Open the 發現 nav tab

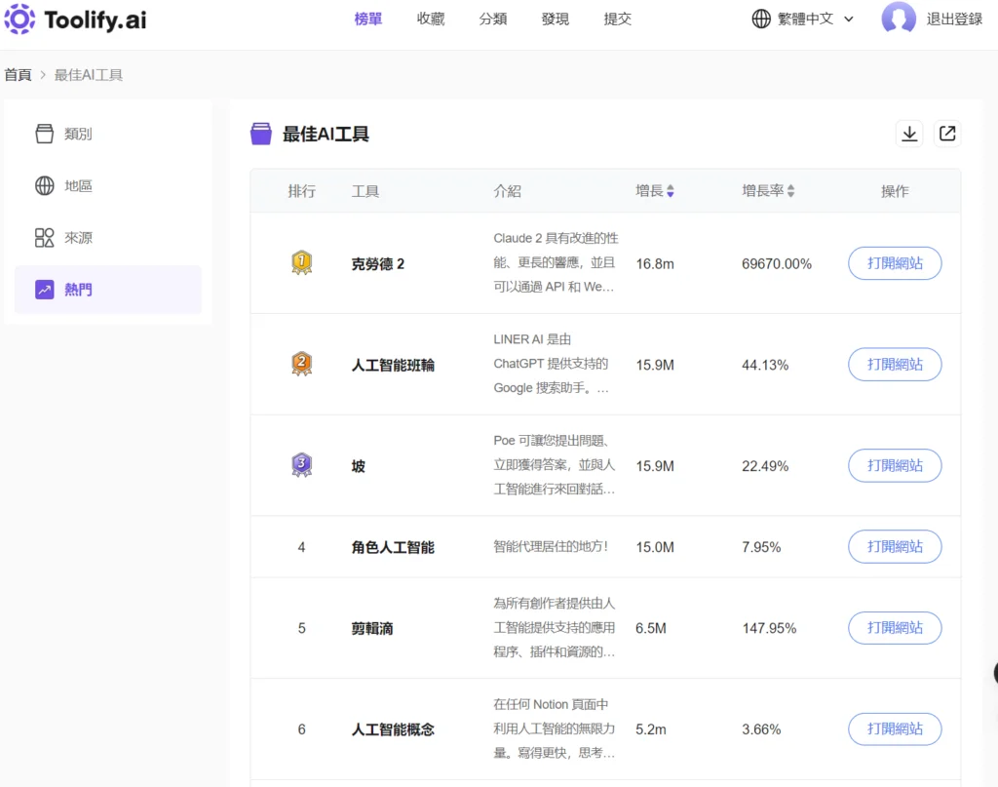(x=555, y=20)
